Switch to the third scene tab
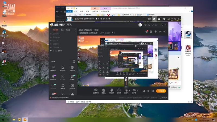The image size is (217, 122). coord(68,30)
